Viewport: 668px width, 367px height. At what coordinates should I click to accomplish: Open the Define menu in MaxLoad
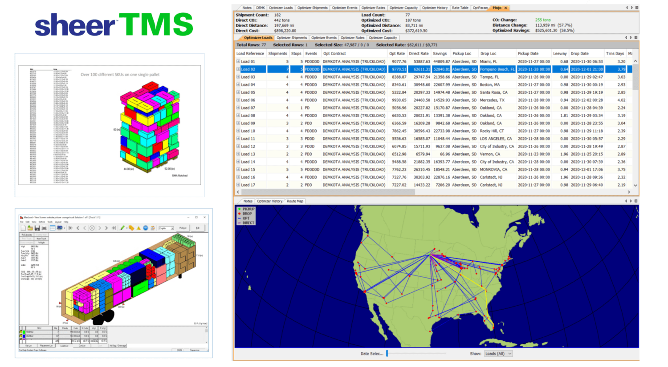pos(42,222)
